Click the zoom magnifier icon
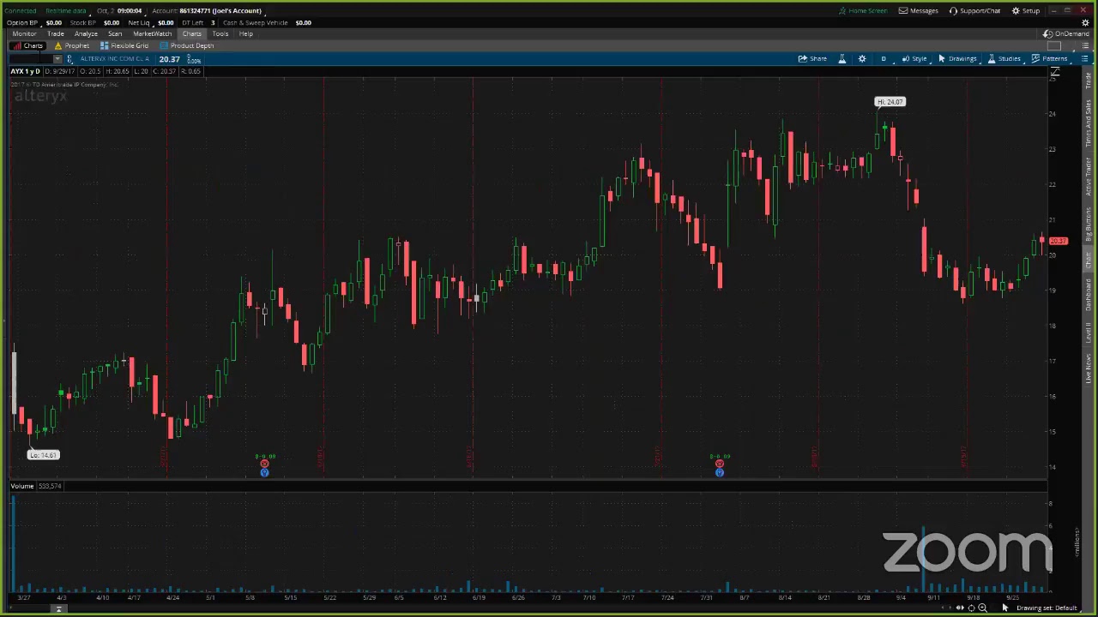The width and height of the screenshot is (1098, 617). point(982,608)
